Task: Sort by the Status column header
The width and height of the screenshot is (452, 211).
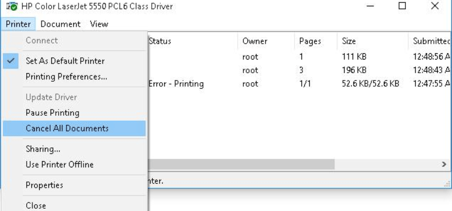Action: [x=193, y=41]
